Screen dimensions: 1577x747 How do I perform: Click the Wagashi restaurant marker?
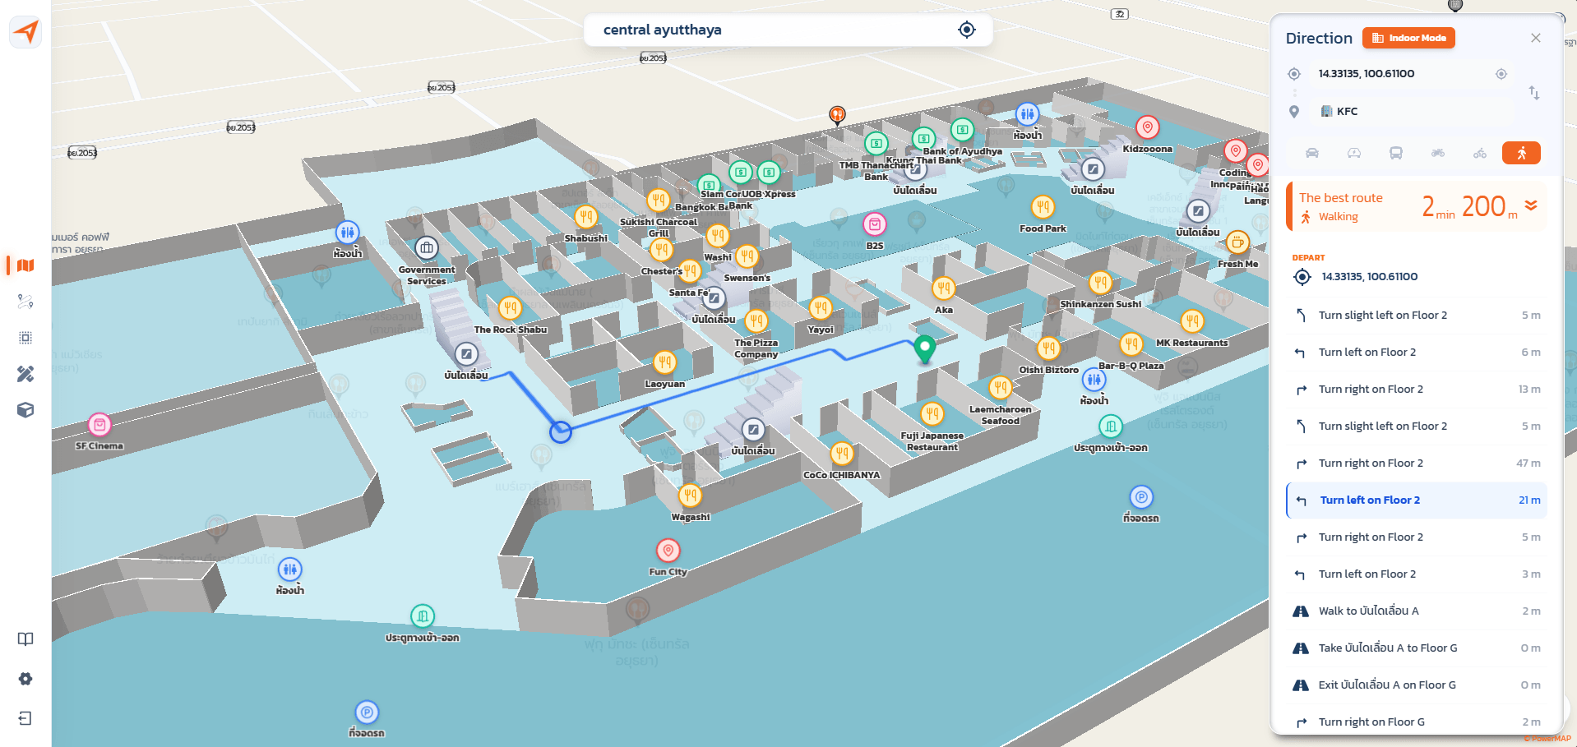pyautogui.click(x=690, y=496)
